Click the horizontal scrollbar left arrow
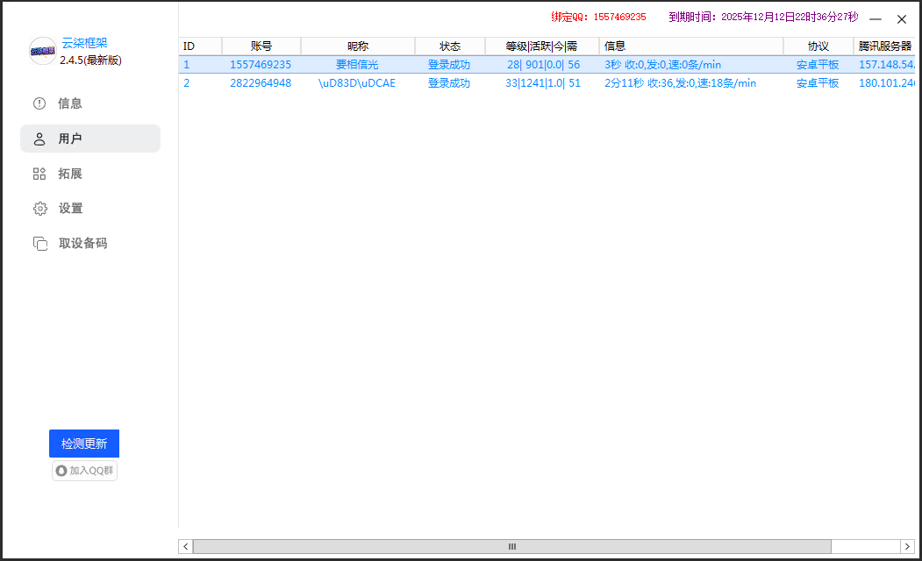Viewport: 922px width, 561px height. tap(186, 546)
